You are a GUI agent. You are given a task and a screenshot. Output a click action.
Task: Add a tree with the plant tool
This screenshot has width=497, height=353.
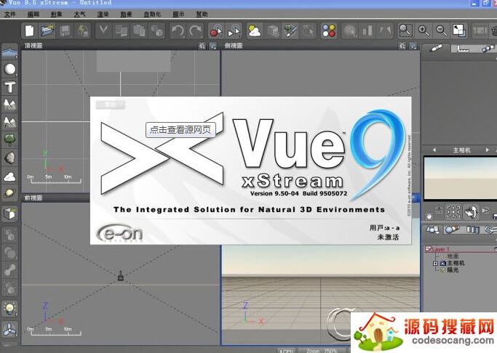tap(10, 139)
